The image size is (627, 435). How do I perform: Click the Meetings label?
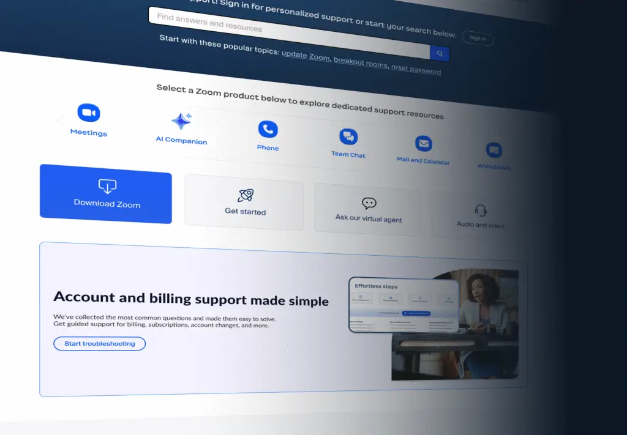point(89,133)
